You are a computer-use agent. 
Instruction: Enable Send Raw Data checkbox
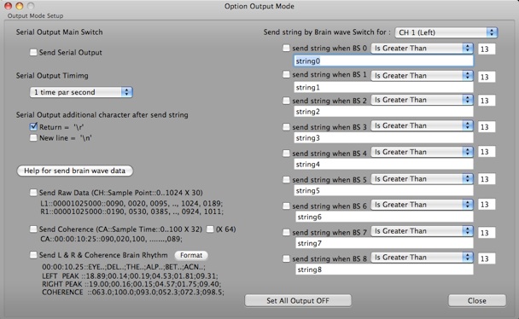(x=33, y=193)
